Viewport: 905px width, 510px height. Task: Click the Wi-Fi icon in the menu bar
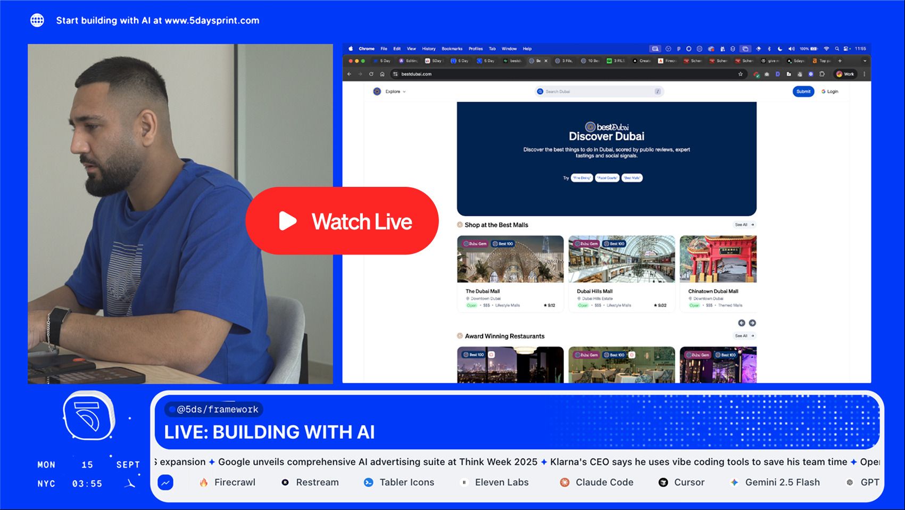point(826,48)
